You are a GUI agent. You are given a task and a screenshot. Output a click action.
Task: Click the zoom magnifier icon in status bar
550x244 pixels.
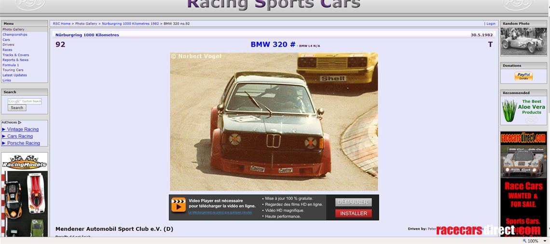(523, 241)
